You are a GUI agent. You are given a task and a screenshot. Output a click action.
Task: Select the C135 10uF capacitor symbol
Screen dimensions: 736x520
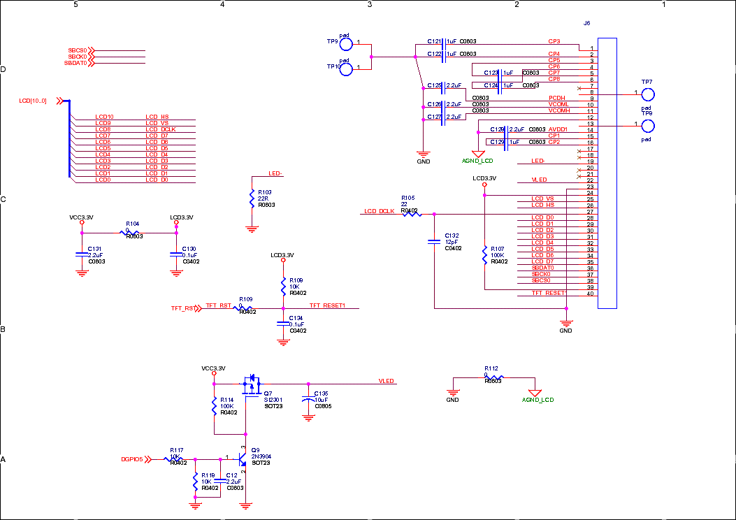click(308, 400)
